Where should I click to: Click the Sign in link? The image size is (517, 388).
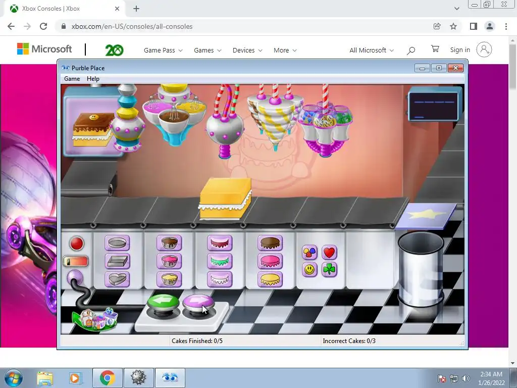[460, 50]
